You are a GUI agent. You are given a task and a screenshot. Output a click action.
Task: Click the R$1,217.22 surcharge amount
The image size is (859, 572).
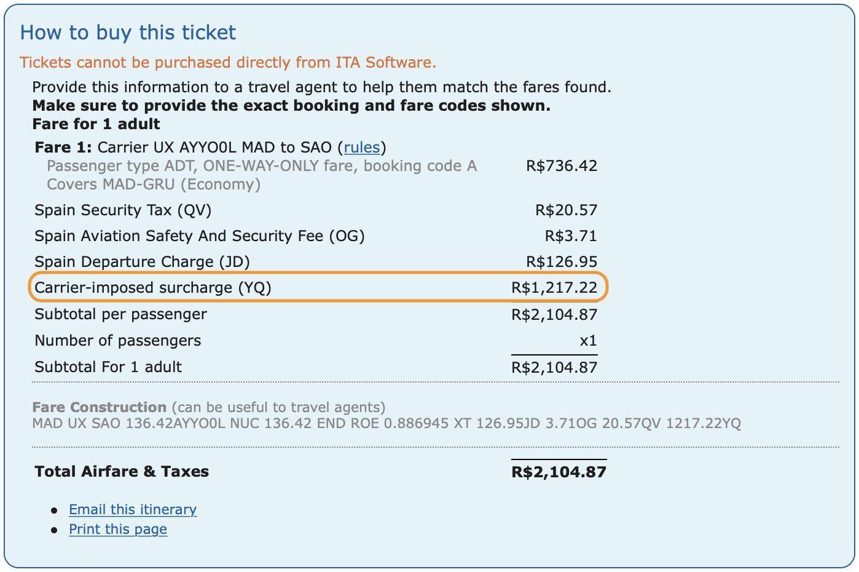[554, 288]
